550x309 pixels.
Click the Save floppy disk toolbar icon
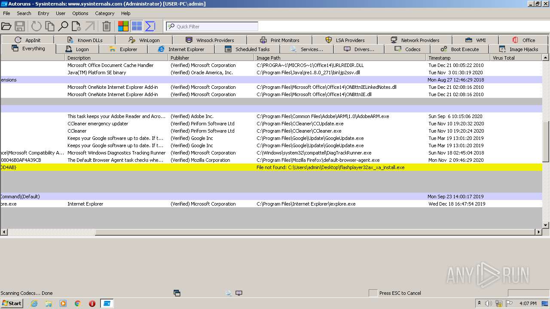click(20, 26)
